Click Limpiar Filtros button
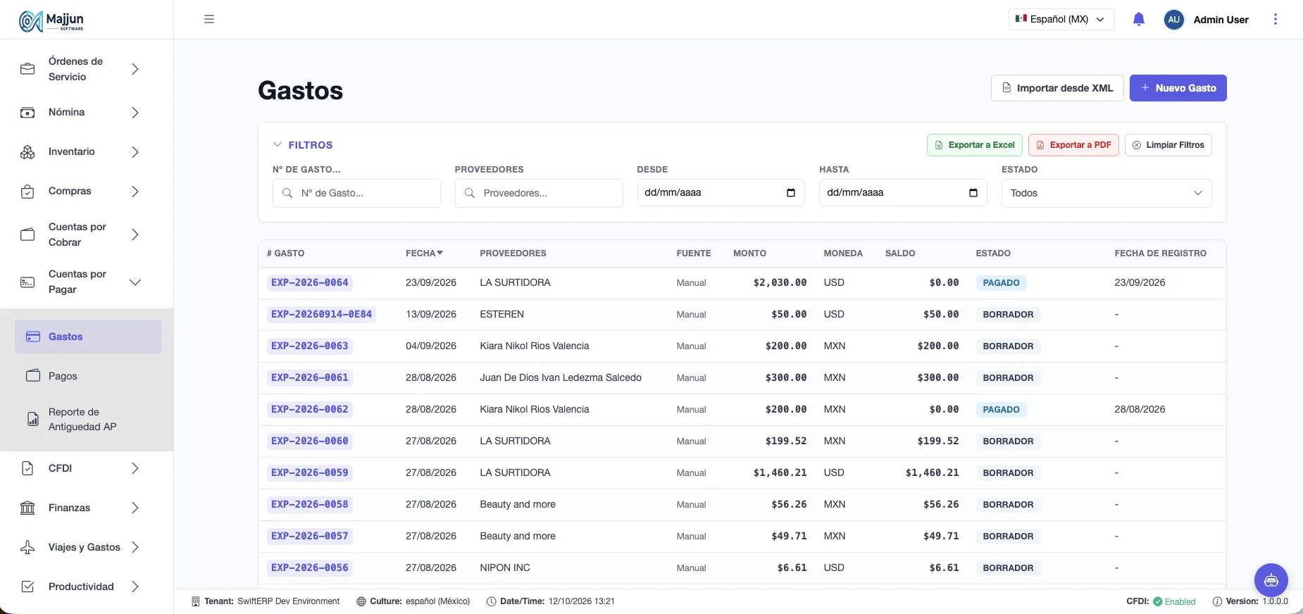 pos(1168,145)
